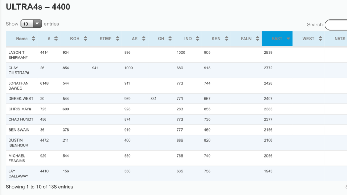
Task: Click the sort arrows in # column
Action: click(56, 39)
